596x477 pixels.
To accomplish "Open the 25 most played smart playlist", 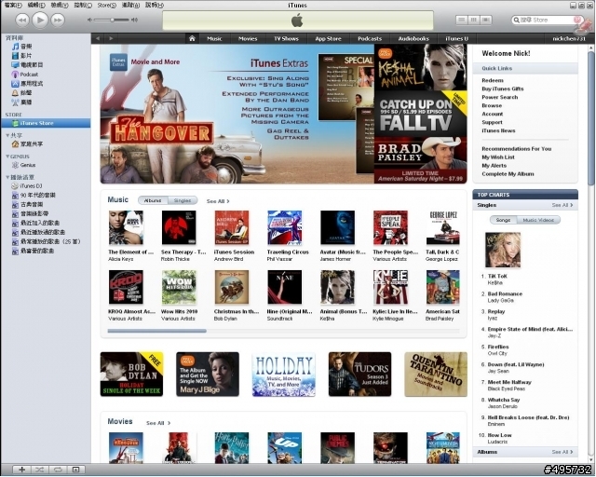I will pyautogui.click(x=50, y=241).
